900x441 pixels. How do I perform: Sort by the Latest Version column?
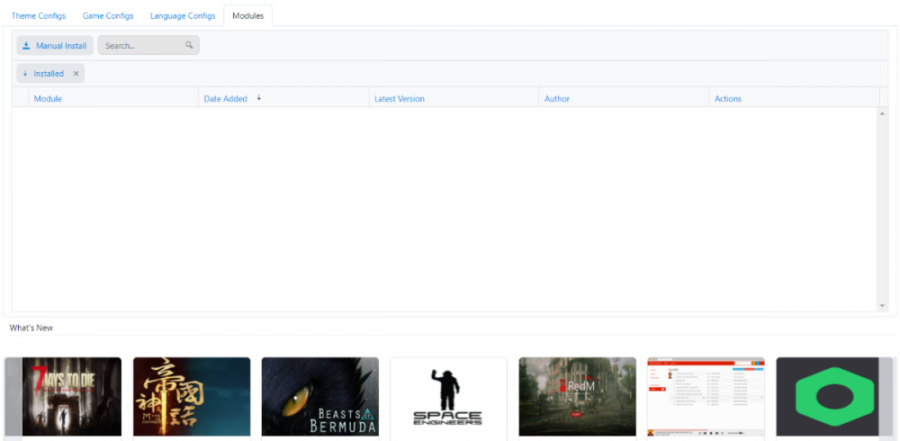click(399, 99)
